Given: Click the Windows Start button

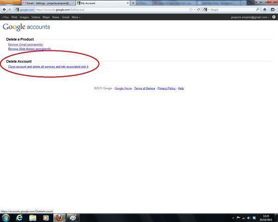Looking at the screenshot, I should 6,217.
